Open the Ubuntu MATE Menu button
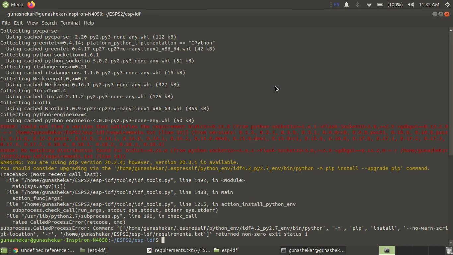This screenshot has height=255, width=453. [x=13, y=5]
